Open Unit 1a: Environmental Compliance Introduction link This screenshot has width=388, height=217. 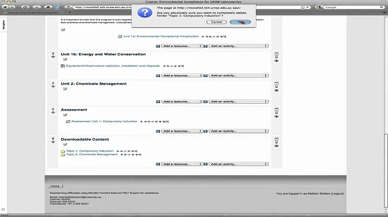click(161, 36)
